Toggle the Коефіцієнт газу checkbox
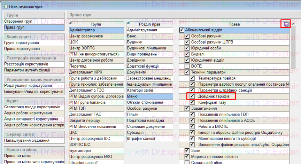The height and width of the screenshot is (164, 301). [192, 102]
